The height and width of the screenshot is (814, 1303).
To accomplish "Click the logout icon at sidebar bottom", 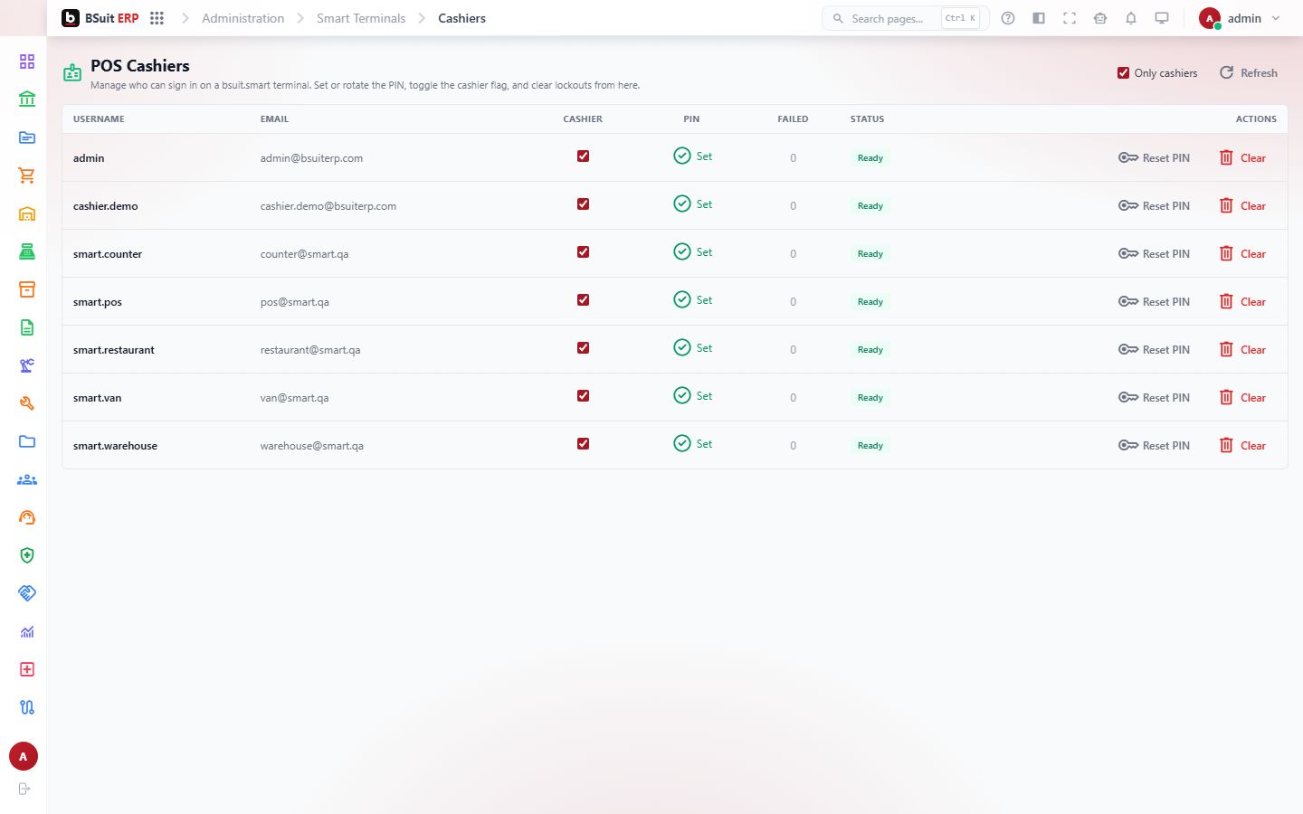I will click(x=24, y=789).
